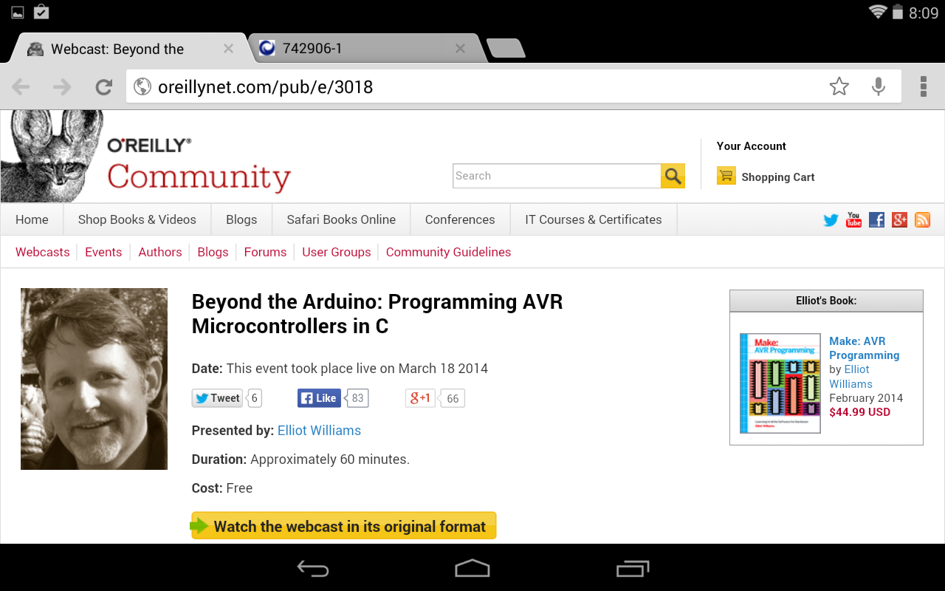Click the price $44.99 USD

(x=859, y=412)
